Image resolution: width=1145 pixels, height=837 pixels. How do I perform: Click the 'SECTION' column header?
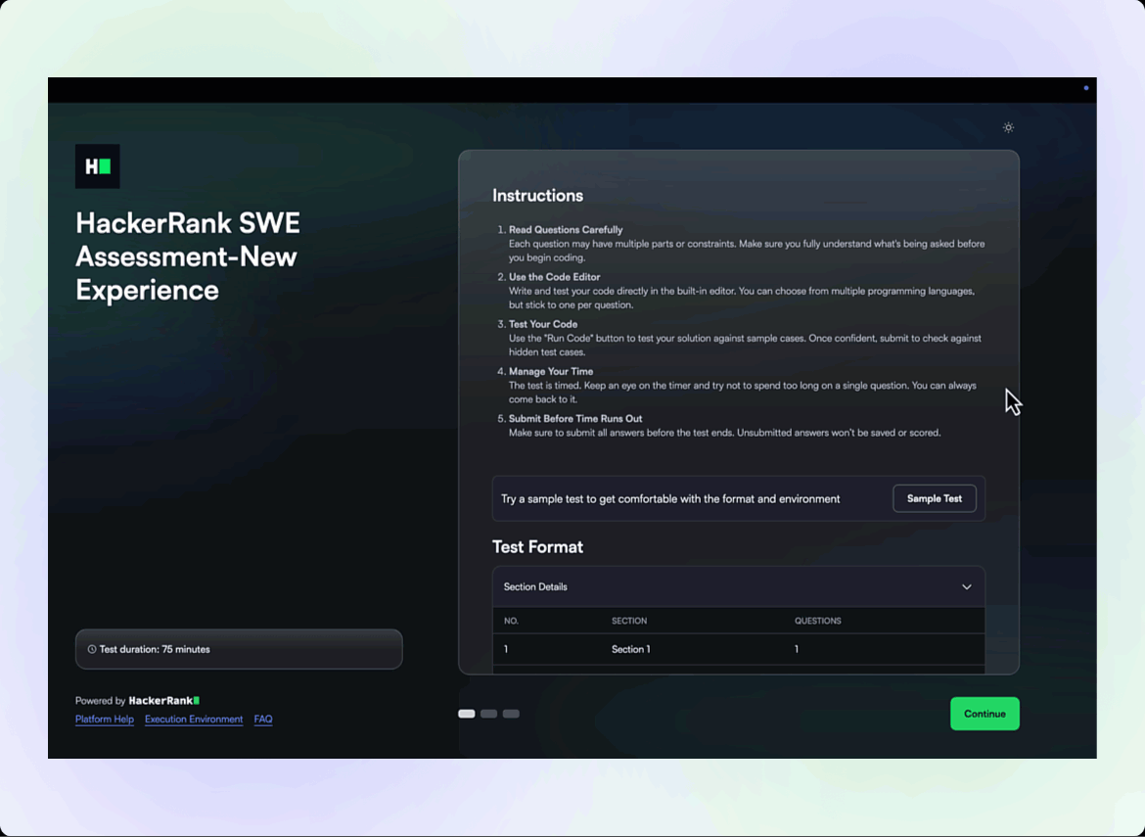(x=629, y=621)
